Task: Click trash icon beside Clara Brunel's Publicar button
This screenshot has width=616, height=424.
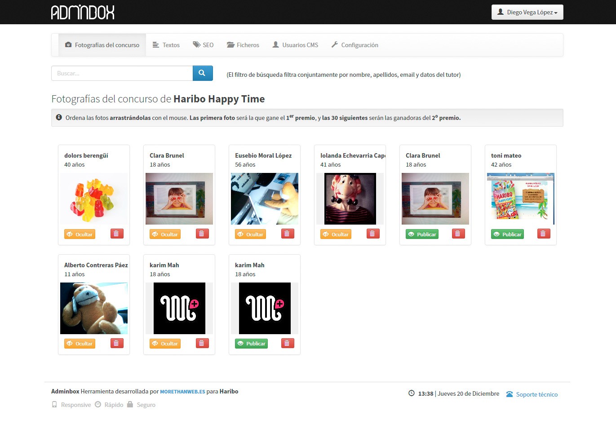Action: click(458, 234)
